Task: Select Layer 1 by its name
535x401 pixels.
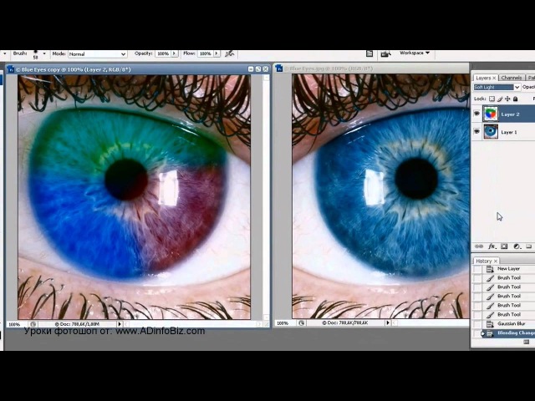Action: pyautogui.click(x=509, y=132)
